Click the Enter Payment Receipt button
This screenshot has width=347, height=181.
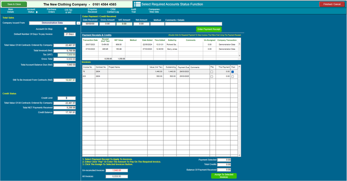(x=209, y=29)
